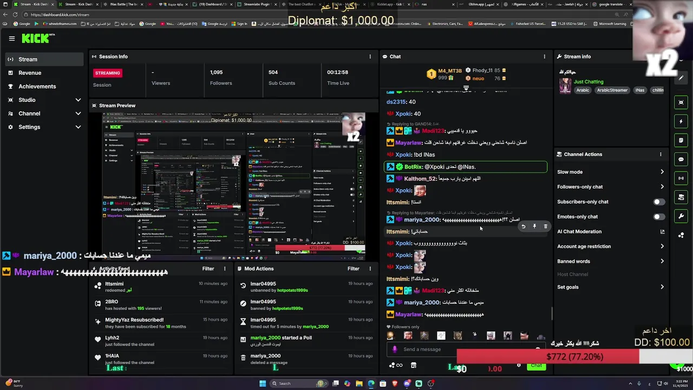The image size is (693, 390).
Task: Toggle Subscribers-only chat
Action: click(659, 201)
